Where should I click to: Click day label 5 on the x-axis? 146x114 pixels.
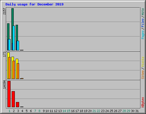pos(27,111)
